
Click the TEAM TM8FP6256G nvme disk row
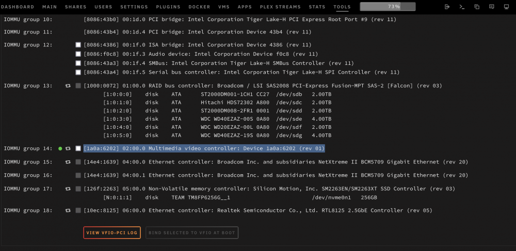(240, 198)
